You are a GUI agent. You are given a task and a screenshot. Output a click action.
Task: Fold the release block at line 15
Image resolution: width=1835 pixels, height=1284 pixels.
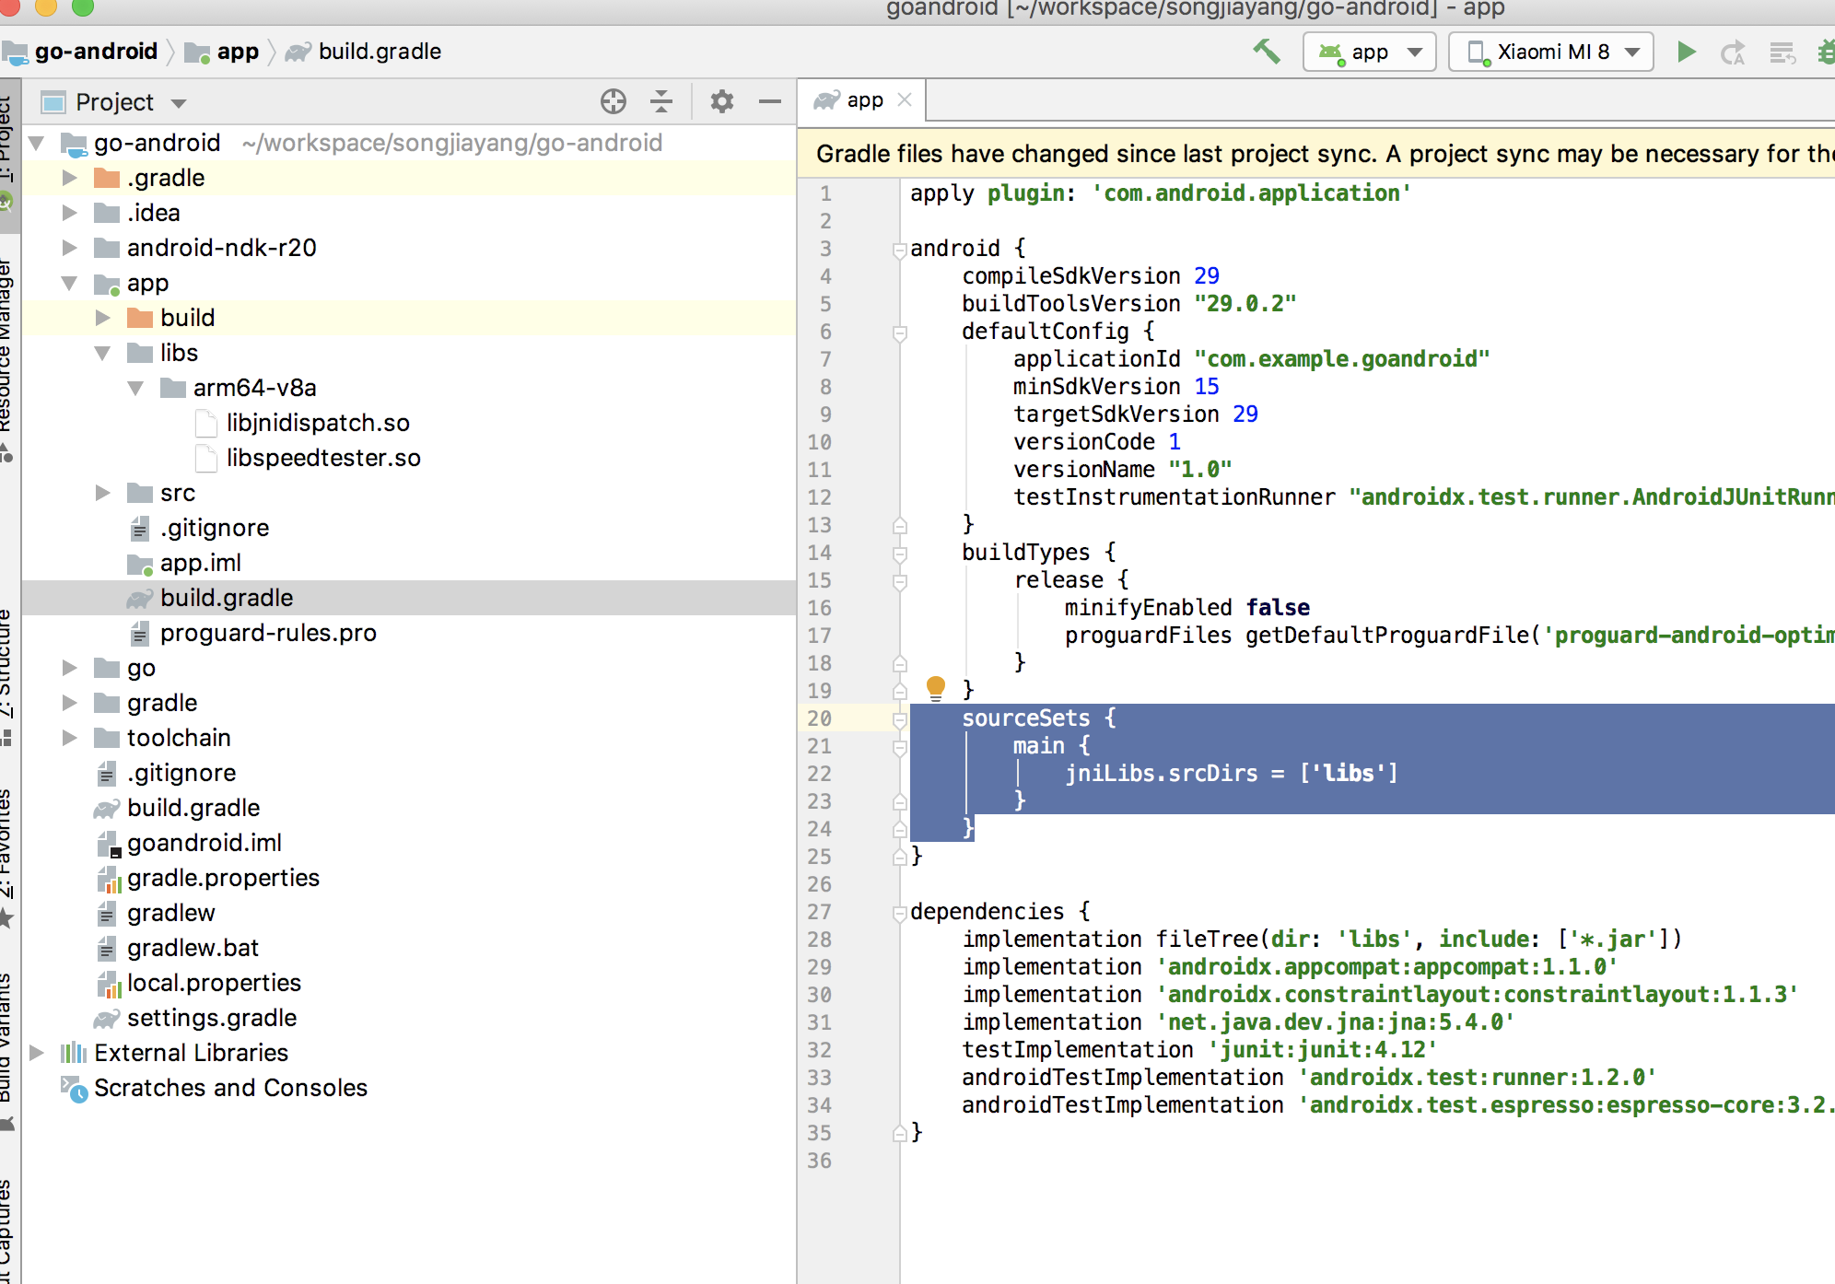click(899, 581)
